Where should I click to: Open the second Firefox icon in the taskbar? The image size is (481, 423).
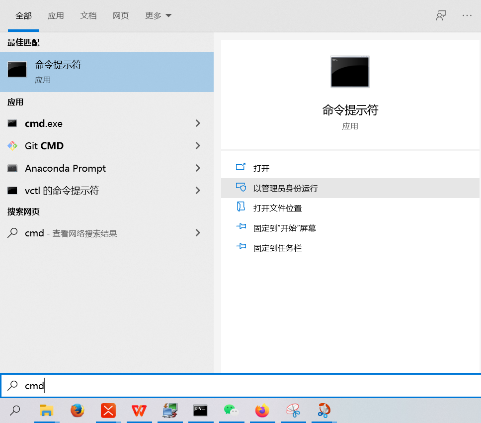(x=262, y=411)
